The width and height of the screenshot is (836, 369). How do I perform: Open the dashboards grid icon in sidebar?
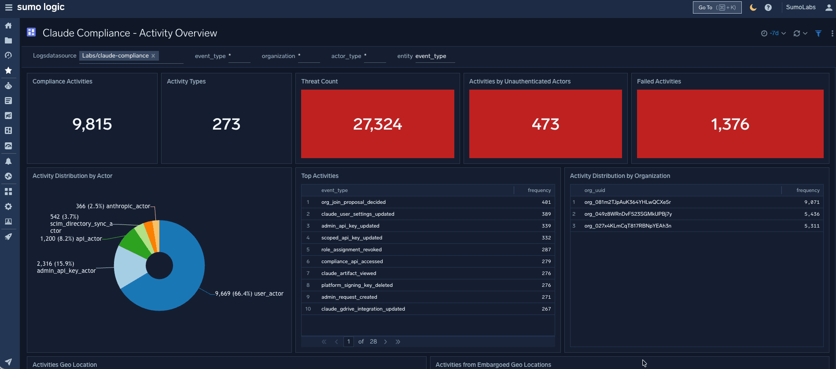(x=8, y=130)
